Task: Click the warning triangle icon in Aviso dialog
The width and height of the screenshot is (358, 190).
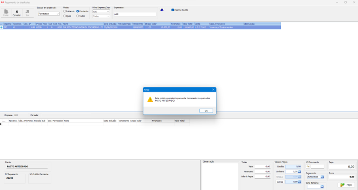Action: point(150,99)
